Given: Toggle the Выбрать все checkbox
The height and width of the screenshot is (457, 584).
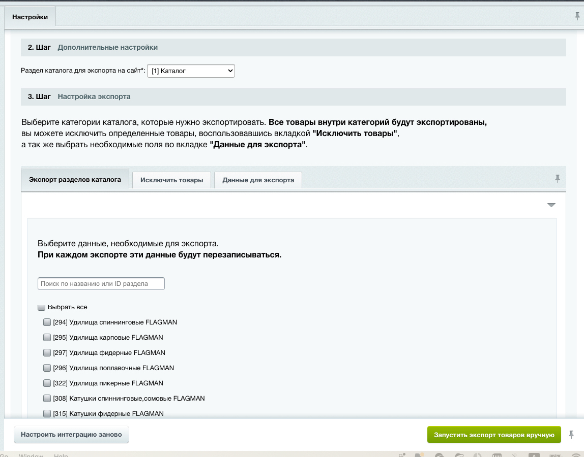Looking at the screenshot, I should point(41,307).
